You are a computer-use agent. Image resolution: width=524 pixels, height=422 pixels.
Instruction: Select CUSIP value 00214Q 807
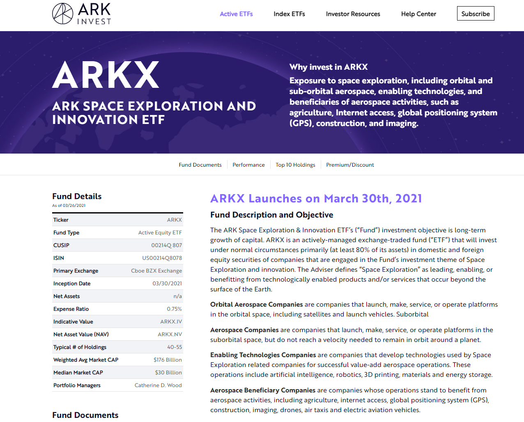(166, 245)
